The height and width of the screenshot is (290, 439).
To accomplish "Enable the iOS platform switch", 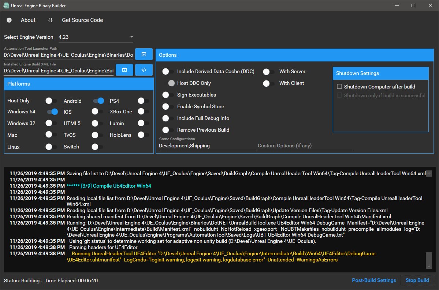I will pyautogui.click(x=97, y=112).
